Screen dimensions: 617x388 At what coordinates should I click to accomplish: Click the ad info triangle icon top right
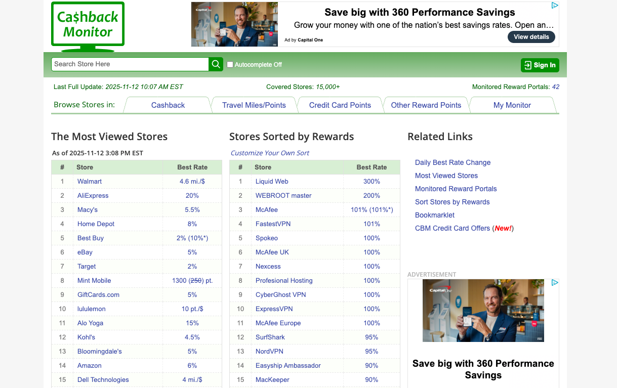[555, 5]
